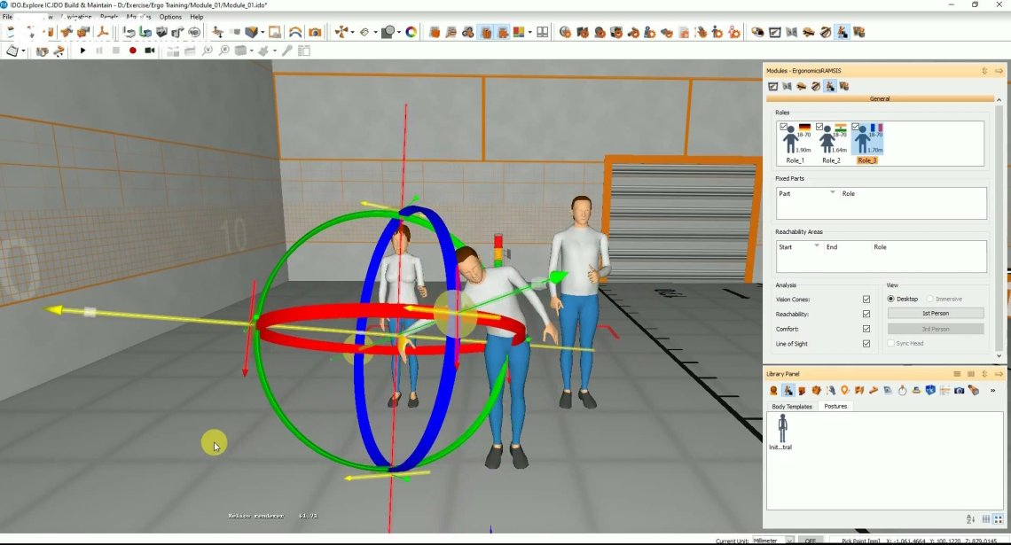This screenshot has width=1011, height=545.
Task: Open the color wheel selector in the toolbar
Action: (410, 32)
